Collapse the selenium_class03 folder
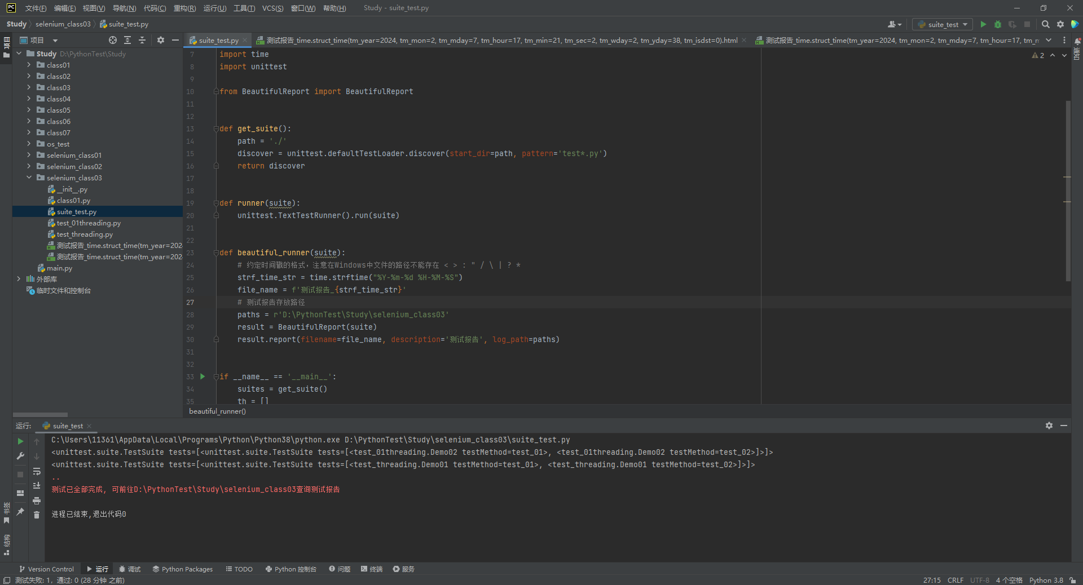The width and height of the screenshot is (1083, 585). point(29,178)
